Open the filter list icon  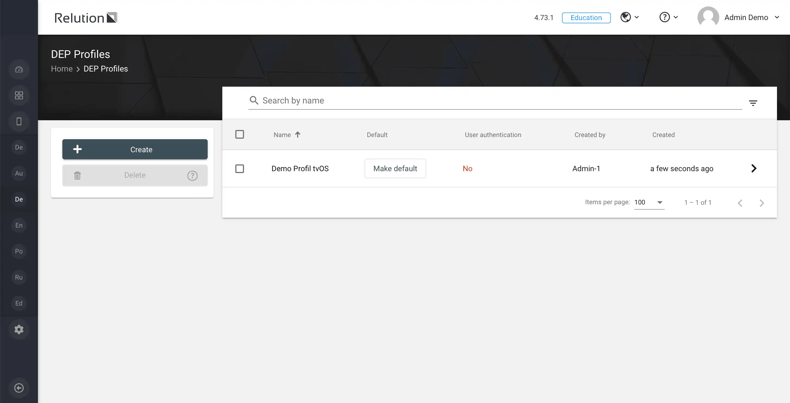753,103
